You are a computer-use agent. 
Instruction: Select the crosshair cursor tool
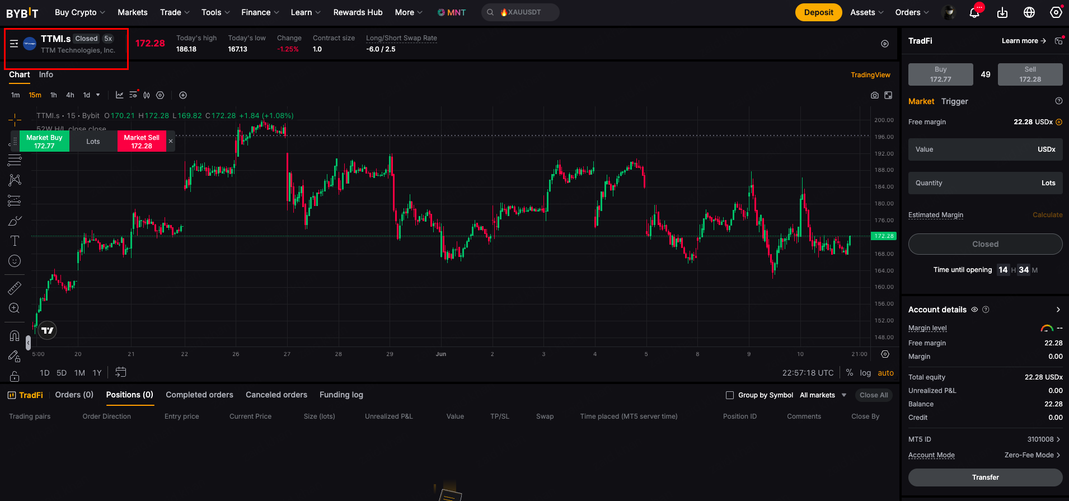click(x=15, y=119)
